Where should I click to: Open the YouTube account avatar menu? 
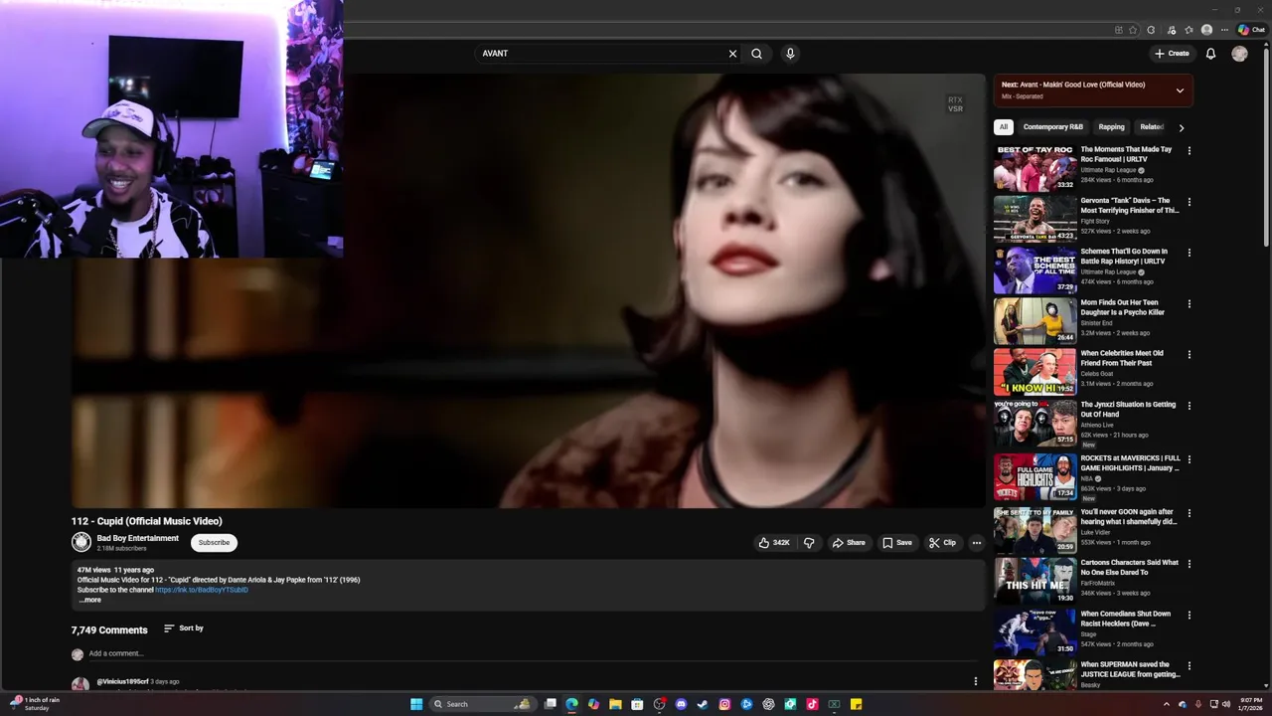pos(1239,54)
